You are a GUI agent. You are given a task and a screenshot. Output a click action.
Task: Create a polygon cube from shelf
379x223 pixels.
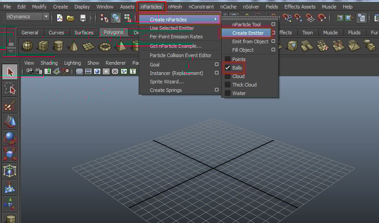click(43, 45)
